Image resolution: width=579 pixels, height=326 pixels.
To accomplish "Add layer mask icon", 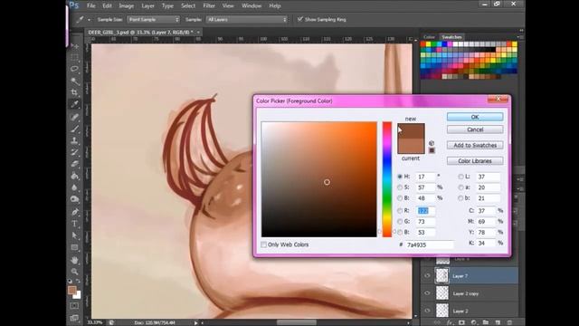I will [x=461, y=322].
